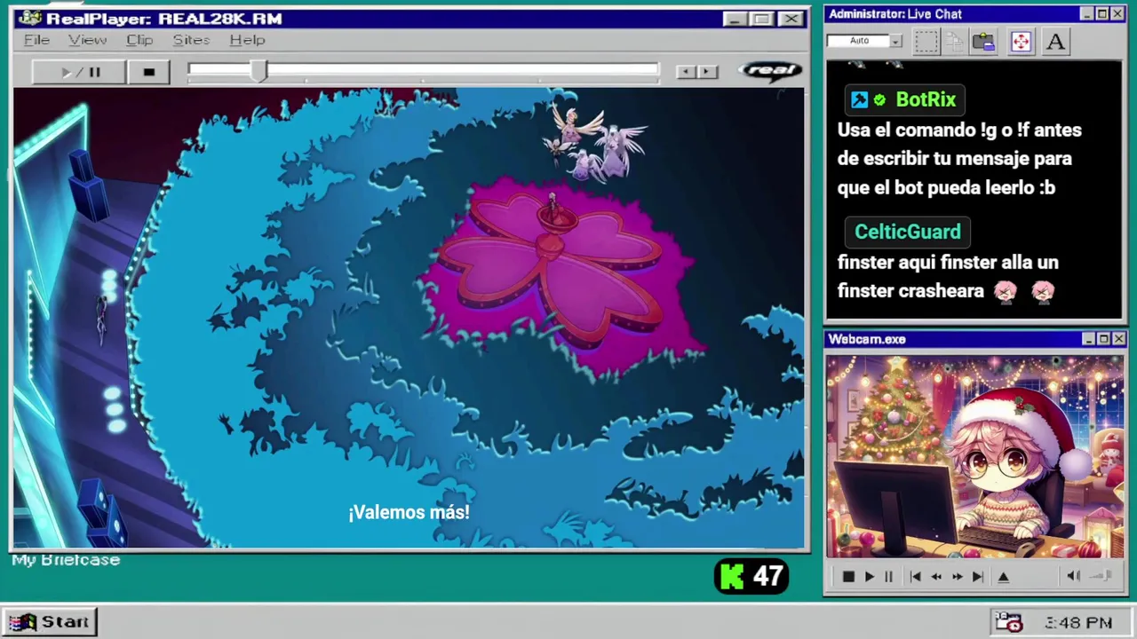This screenshot has width=1137, height=639.
Task: Click the CelticGuard username in chat
Action: tap(907, 232)
